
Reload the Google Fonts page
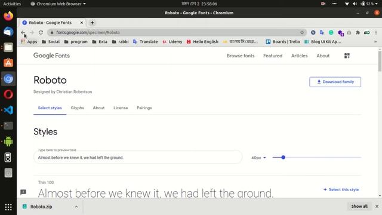click(41, 32)
